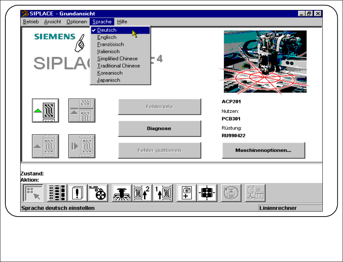Image resolution: width=343 pixels, height=262 pixels.
Task: Open the tape reel feeder icon
Action: pyautogui.click(x=98, y=193)
